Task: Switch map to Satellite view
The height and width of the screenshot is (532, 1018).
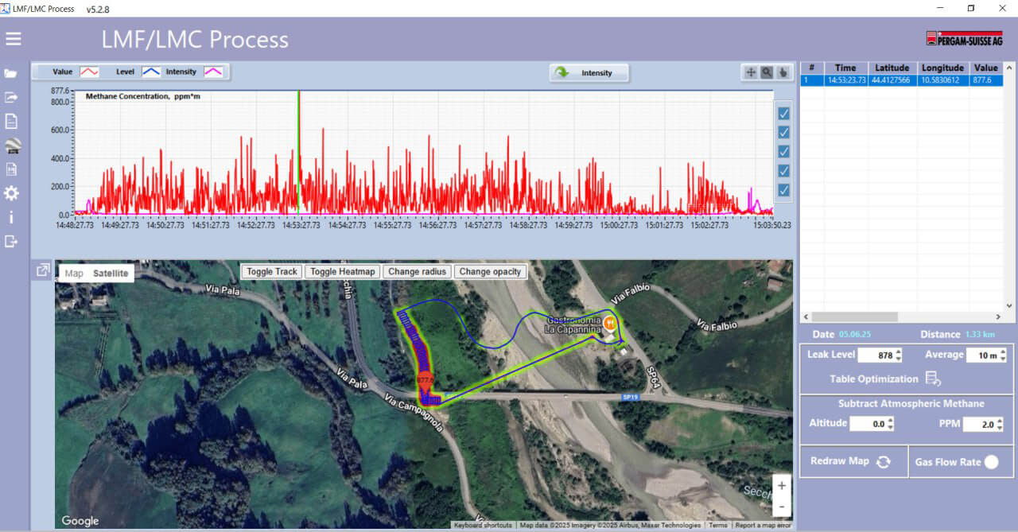Action: 111,273
